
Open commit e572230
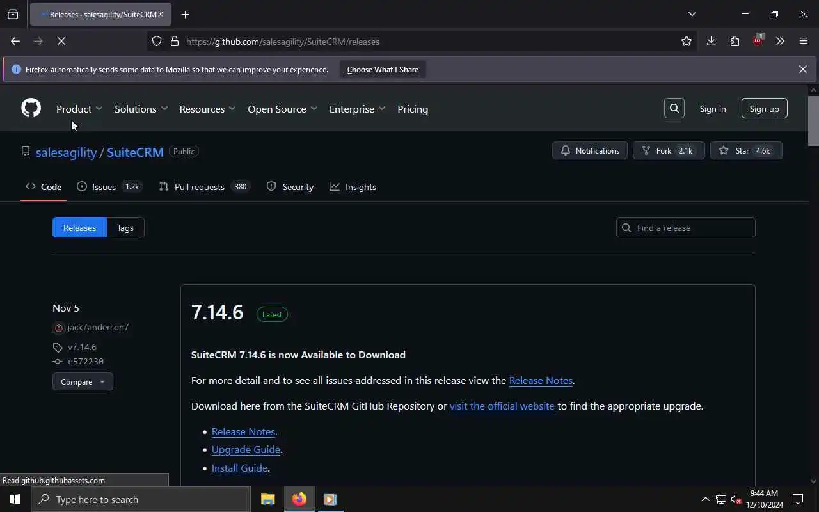coord(86,362)
